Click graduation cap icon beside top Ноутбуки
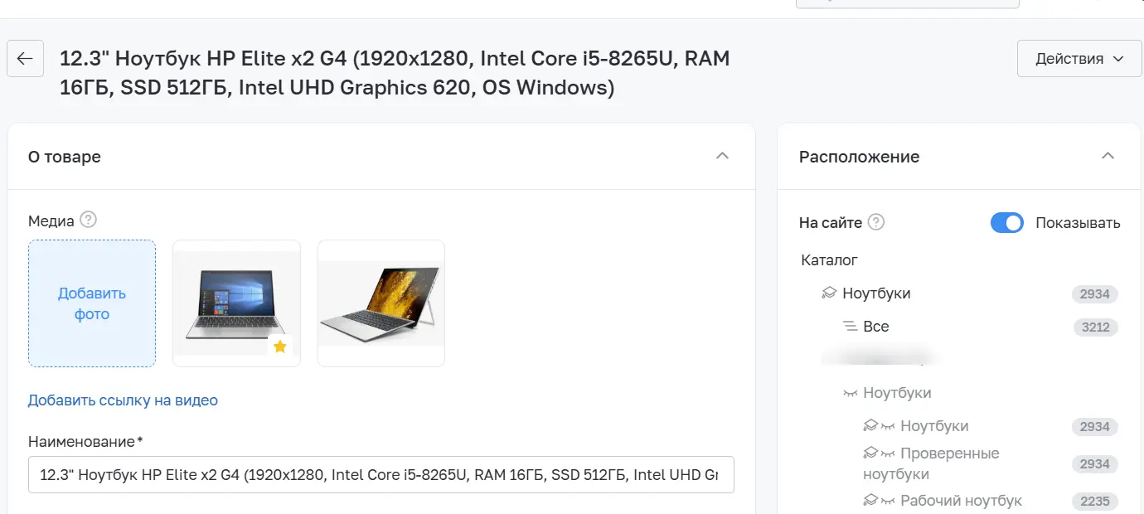1144x514 pixels. click(828, 293)
